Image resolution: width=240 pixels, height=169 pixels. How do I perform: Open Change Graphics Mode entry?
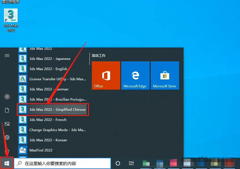(x=52, y=130)
